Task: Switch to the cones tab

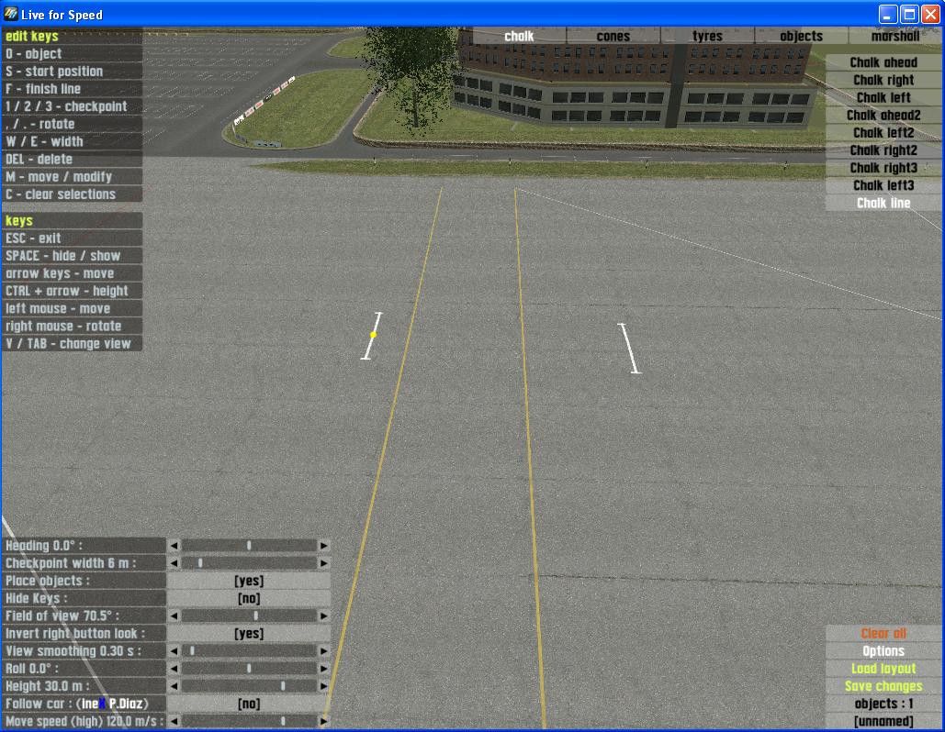Action: [613, 36]
